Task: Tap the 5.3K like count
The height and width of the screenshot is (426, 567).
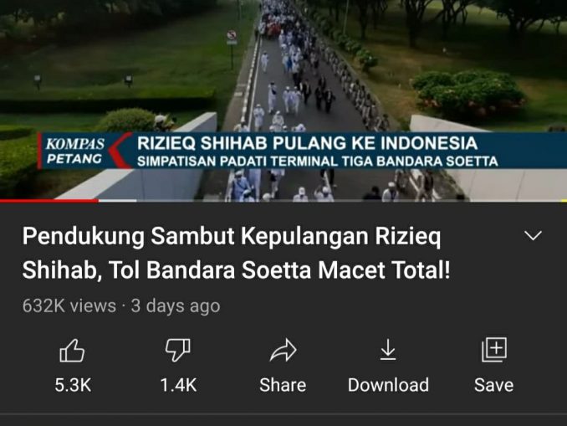Action: tap(73, 385)
